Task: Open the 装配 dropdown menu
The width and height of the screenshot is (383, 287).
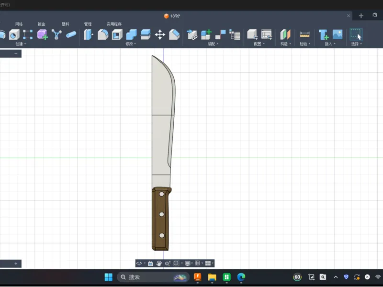Action: tap(213, 44)
